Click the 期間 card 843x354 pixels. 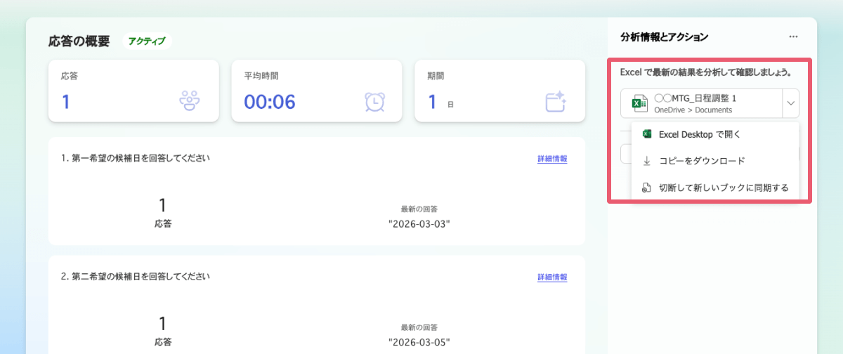[500, 91]
